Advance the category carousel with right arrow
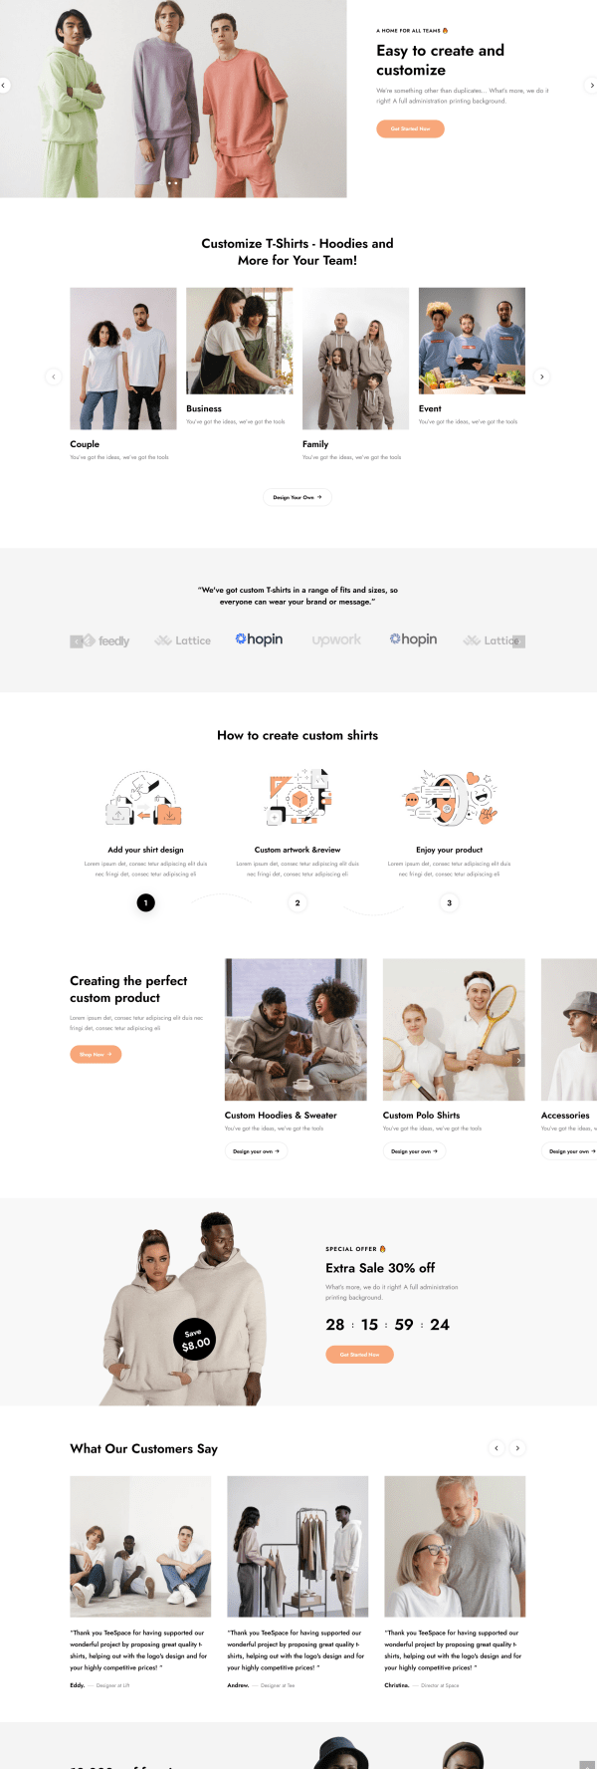Image resolution: width=597 pixels, height=1769 pixels. (x=541, y=377)
